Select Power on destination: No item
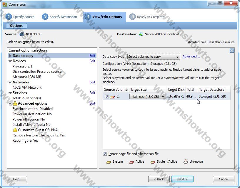240x188 pixels. pyautogui.click(x=32, y=114)
